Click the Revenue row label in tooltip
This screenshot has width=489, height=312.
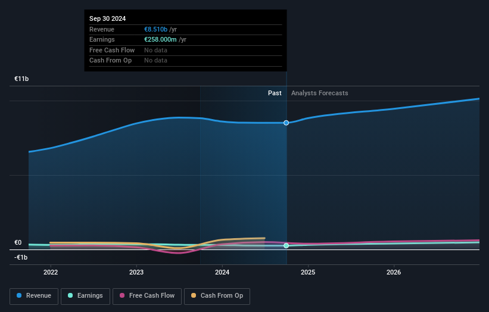coord(102,29)
